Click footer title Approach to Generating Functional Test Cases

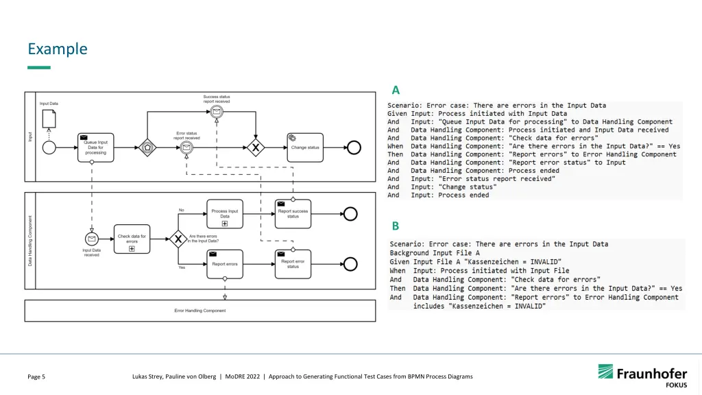pyautogui.click(x=371, y=376)
